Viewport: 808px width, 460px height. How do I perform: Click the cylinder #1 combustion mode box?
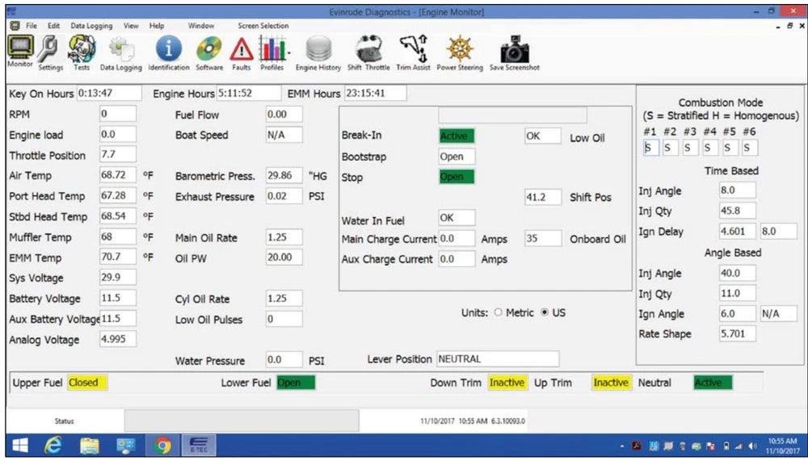pos(651,148)
